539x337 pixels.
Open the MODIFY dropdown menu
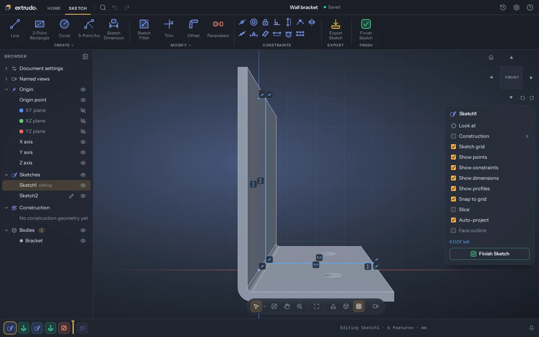pos(181,45)
